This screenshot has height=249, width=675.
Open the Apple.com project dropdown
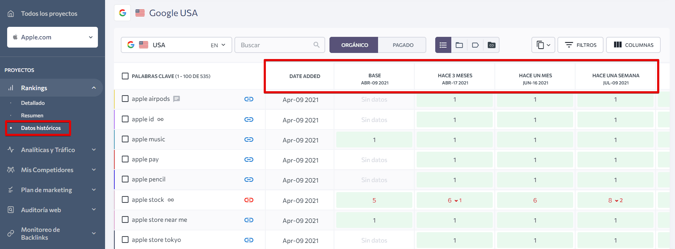(53, 37)
